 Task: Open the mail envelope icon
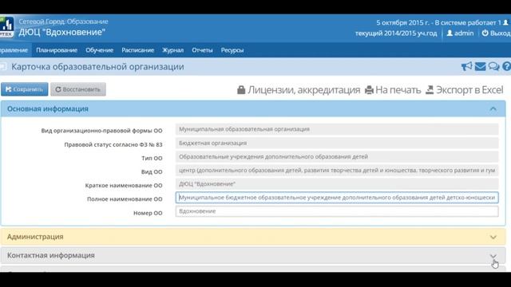pos(480,66)
